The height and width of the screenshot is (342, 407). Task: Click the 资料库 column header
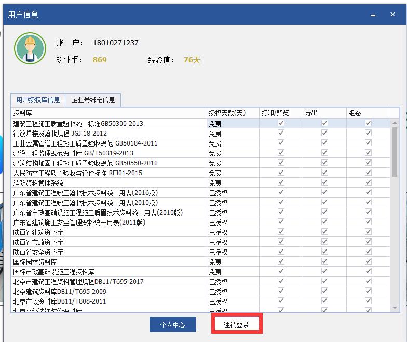click(x=108, y=113)
